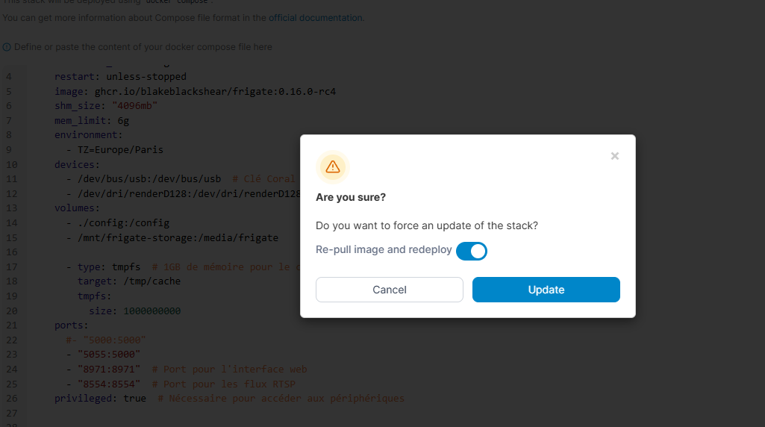
Task: Disable the Re-pull image and redeploy toggle
Action: coord(472,251)
